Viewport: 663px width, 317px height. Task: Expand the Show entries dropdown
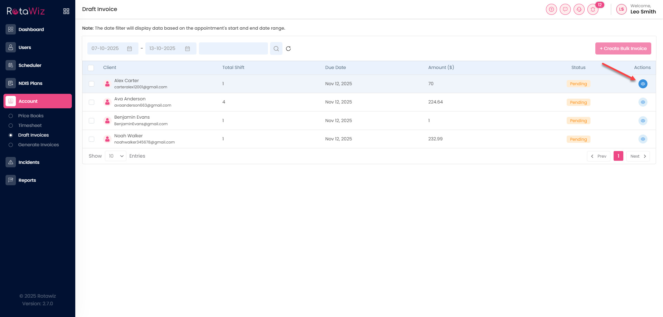point(116,156)
